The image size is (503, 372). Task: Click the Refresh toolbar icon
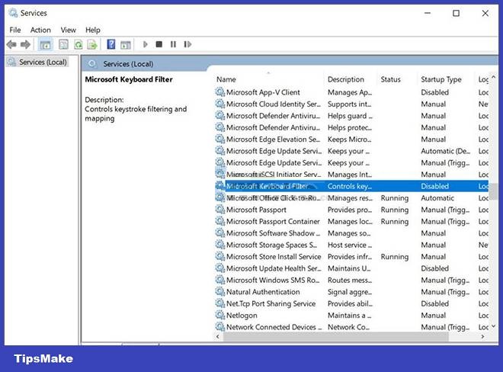[78, 45]
